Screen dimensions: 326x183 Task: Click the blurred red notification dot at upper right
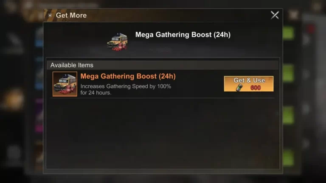tap(311, 29)
